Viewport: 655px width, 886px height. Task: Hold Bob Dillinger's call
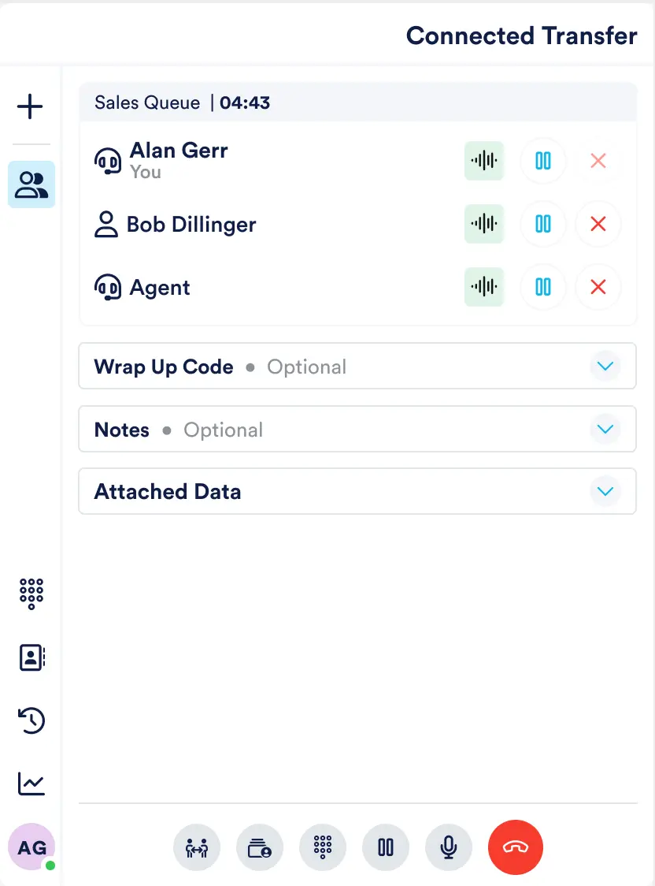click(543, 224)
